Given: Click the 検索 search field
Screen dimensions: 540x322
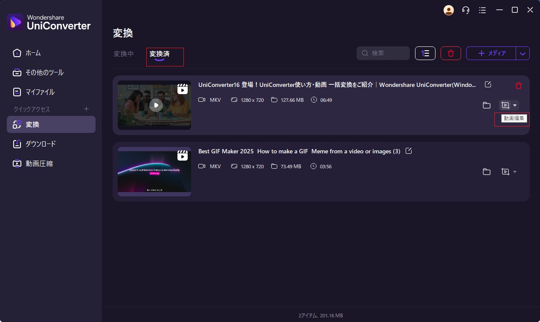Looking at the screenshot, I should [x=383, y=53].
